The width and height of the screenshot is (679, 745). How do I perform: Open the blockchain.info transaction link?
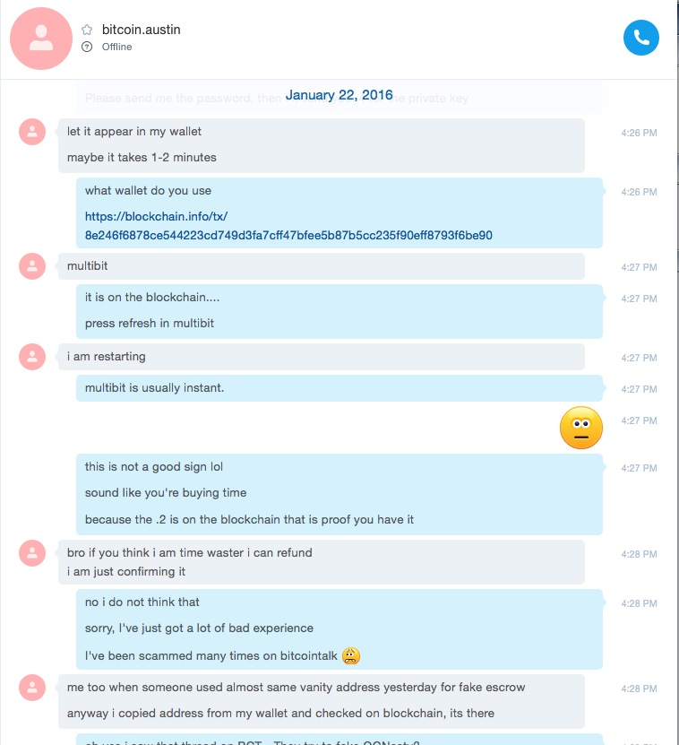[x=156, y=217]
